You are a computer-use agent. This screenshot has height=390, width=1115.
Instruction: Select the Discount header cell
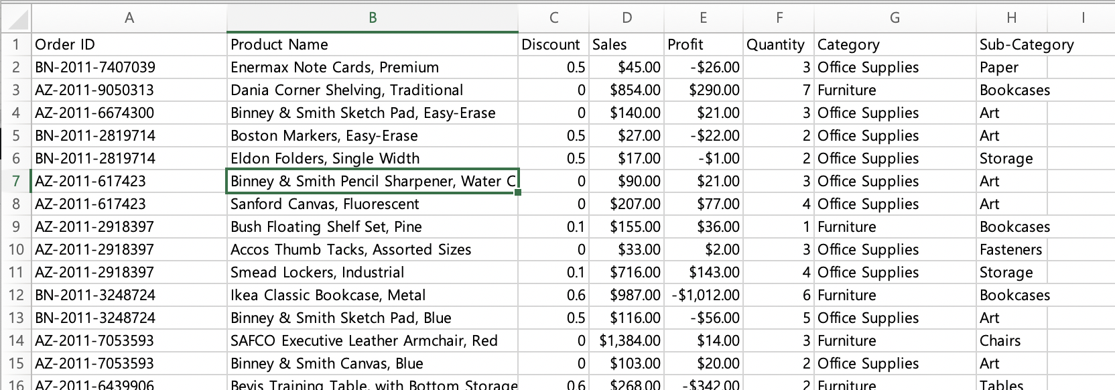pyautogui.click(x=553, y=45)
